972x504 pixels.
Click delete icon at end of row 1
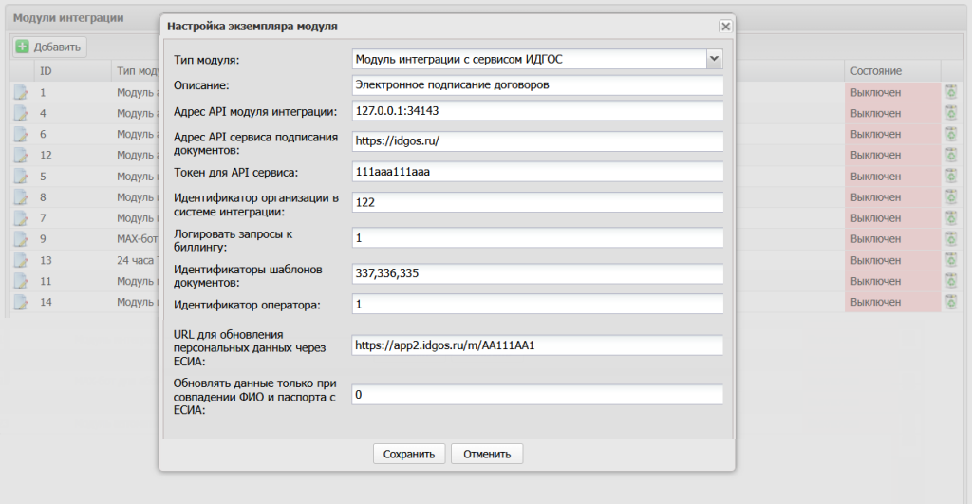[951, 92]
